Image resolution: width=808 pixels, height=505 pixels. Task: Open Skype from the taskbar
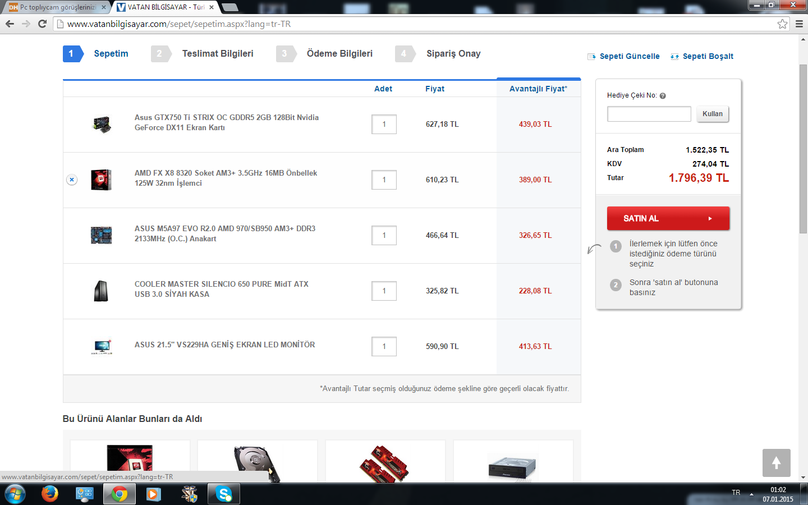pyautogui.click(x=224, y=494)
